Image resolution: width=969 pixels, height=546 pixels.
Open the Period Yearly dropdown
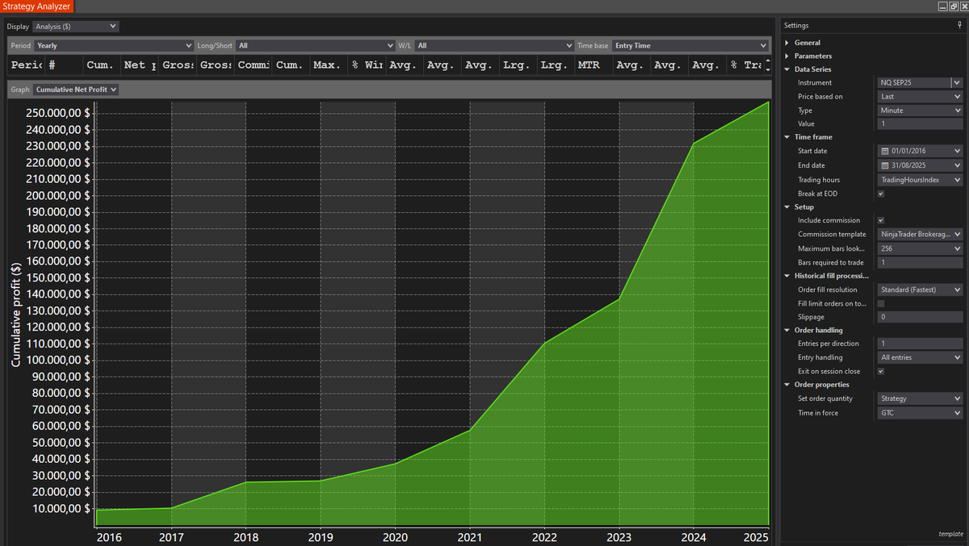click(x=114, y=46)
